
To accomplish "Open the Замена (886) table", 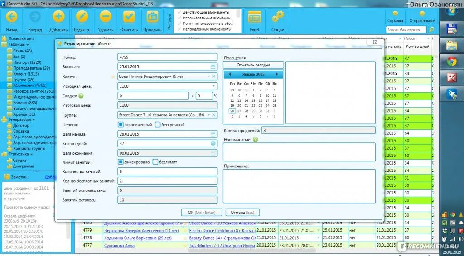I will (25, 103).
